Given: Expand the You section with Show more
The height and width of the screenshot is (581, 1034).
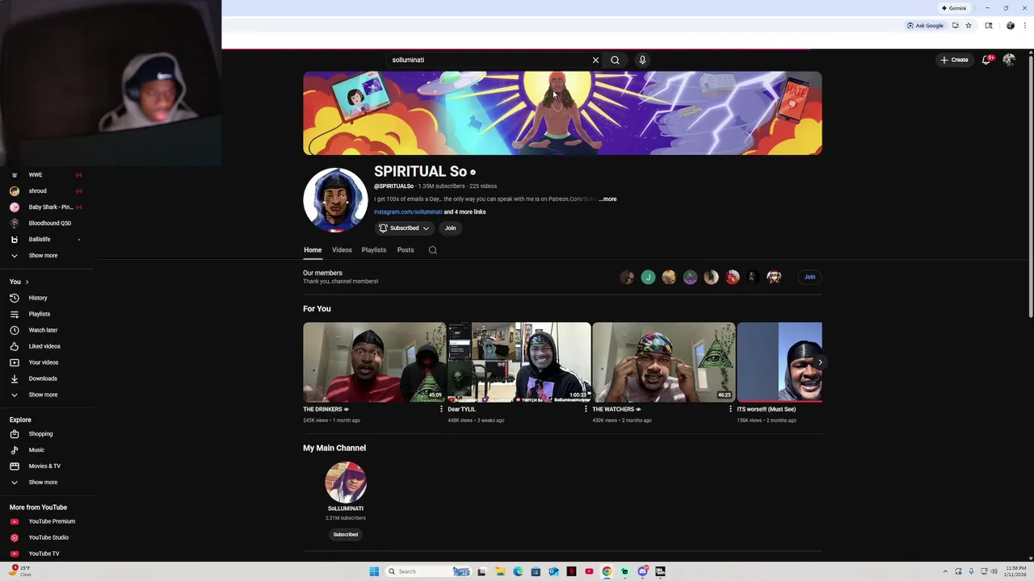Looking at the screenshot, I should pos(43,395).
